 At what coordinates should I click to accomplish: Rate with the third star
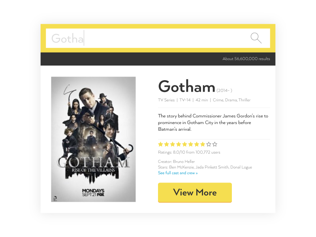coord(173,144)
